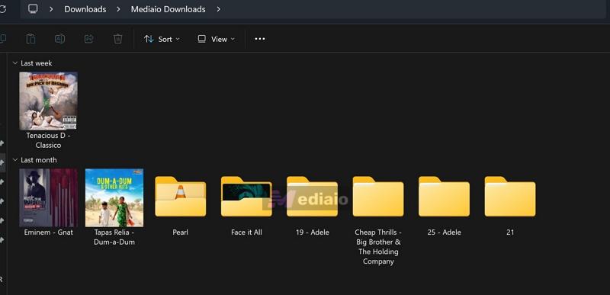Click the 'Tenacious D - Classico' file name
The width and height of the screenshot is (610, 295).
[48, 140]
